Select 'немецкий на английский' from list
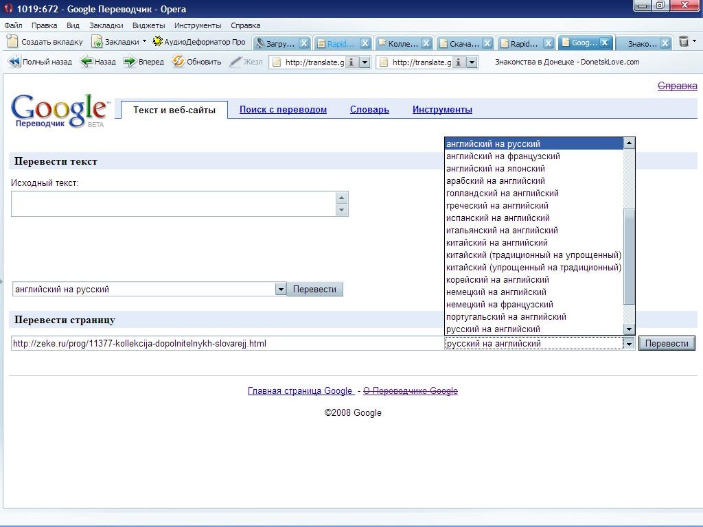This screenshot has width=703, height=527. click(496, 292)
